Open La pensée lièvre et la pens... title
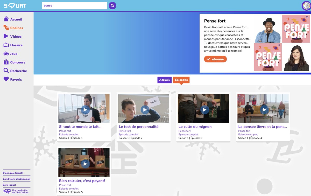Image resolution: width=311 pixels, height=196 pixels. tap(263, 127)
